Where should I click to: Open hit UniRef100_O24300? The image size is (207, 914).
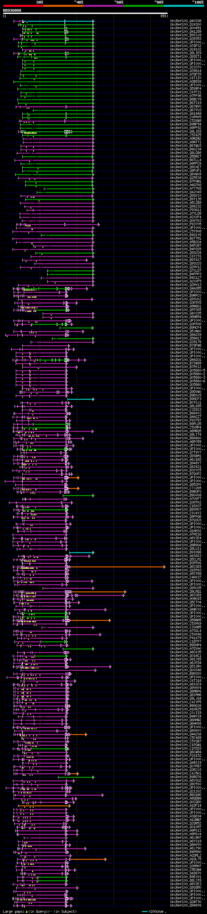click(x=185, y=25)
